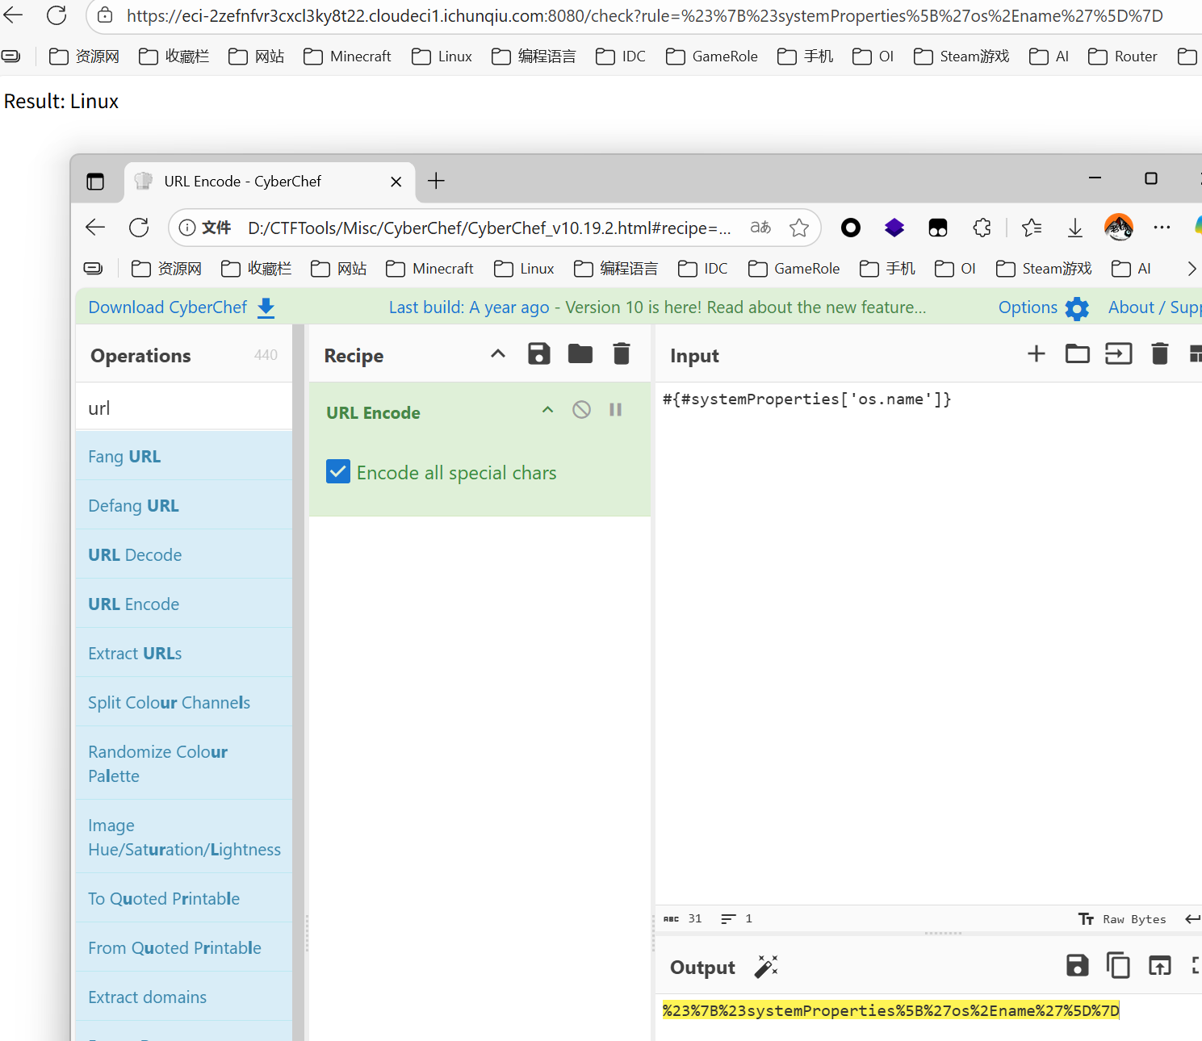The height and width of the screenshot is (1041, 1202).
Task: Click the magic wand in Output
Action: (765, 967)
